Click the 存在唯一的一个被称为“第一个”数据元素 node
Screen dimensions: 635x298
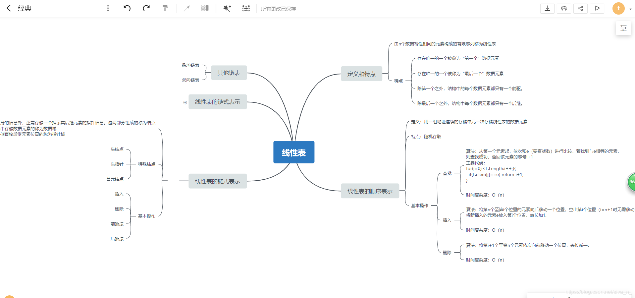[x=458, y=58]
